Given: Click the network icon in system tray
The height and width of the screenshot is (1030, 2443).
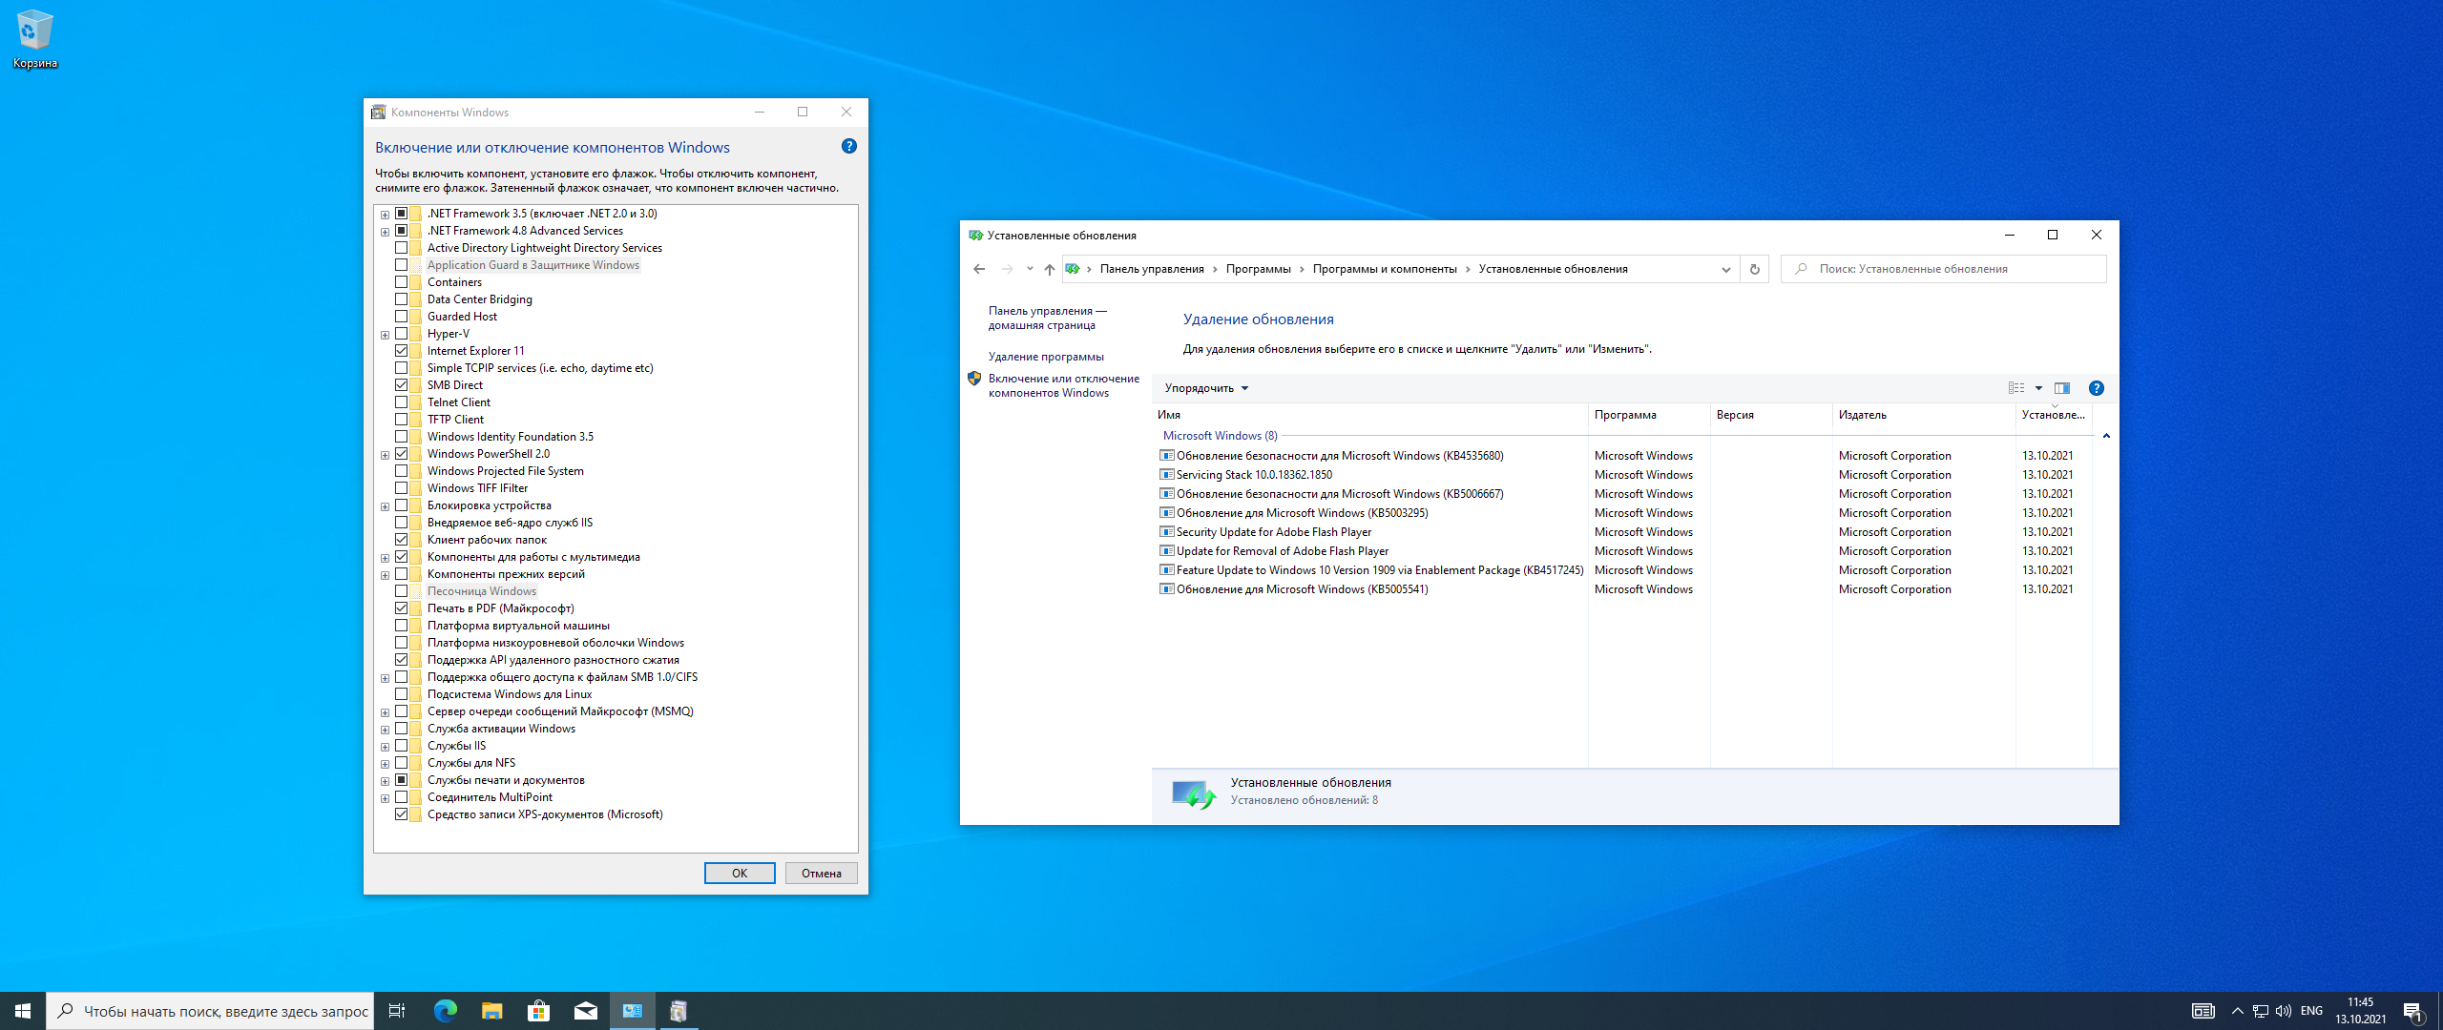Looking at the screenshot, I should tap(2260, 1011).
